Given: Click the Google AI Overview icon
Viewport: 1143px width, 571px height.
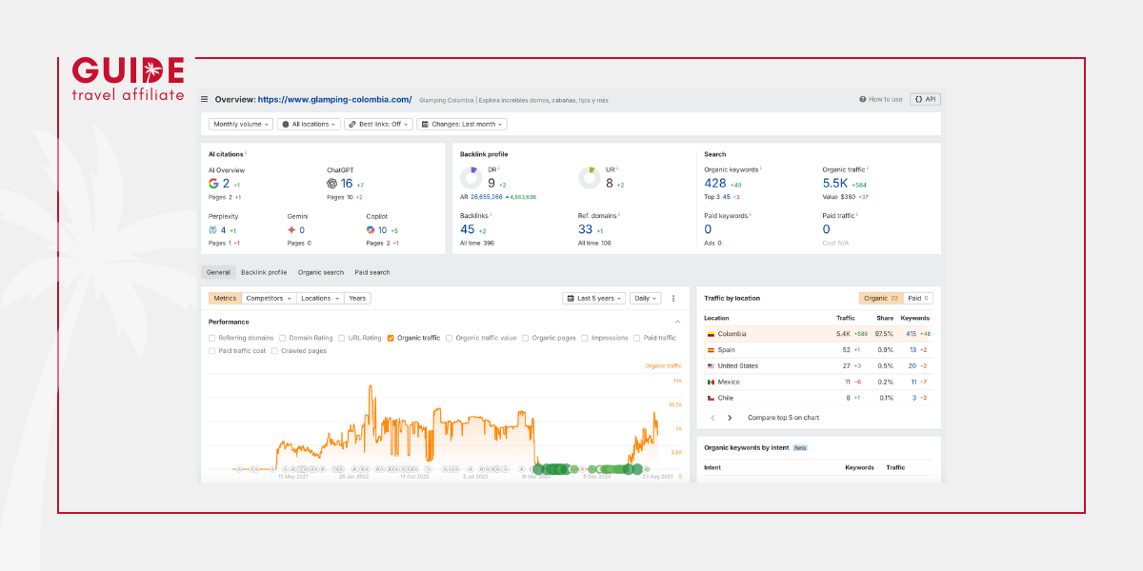Looking at the screenshot, I should coord(213,184).
